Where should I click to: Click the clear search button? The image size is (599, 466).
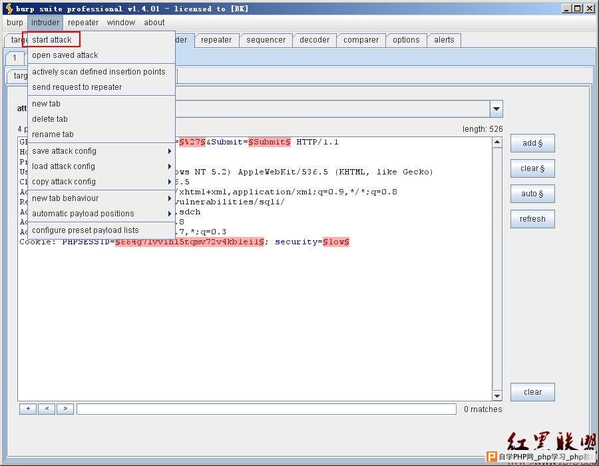pos(532,392)
